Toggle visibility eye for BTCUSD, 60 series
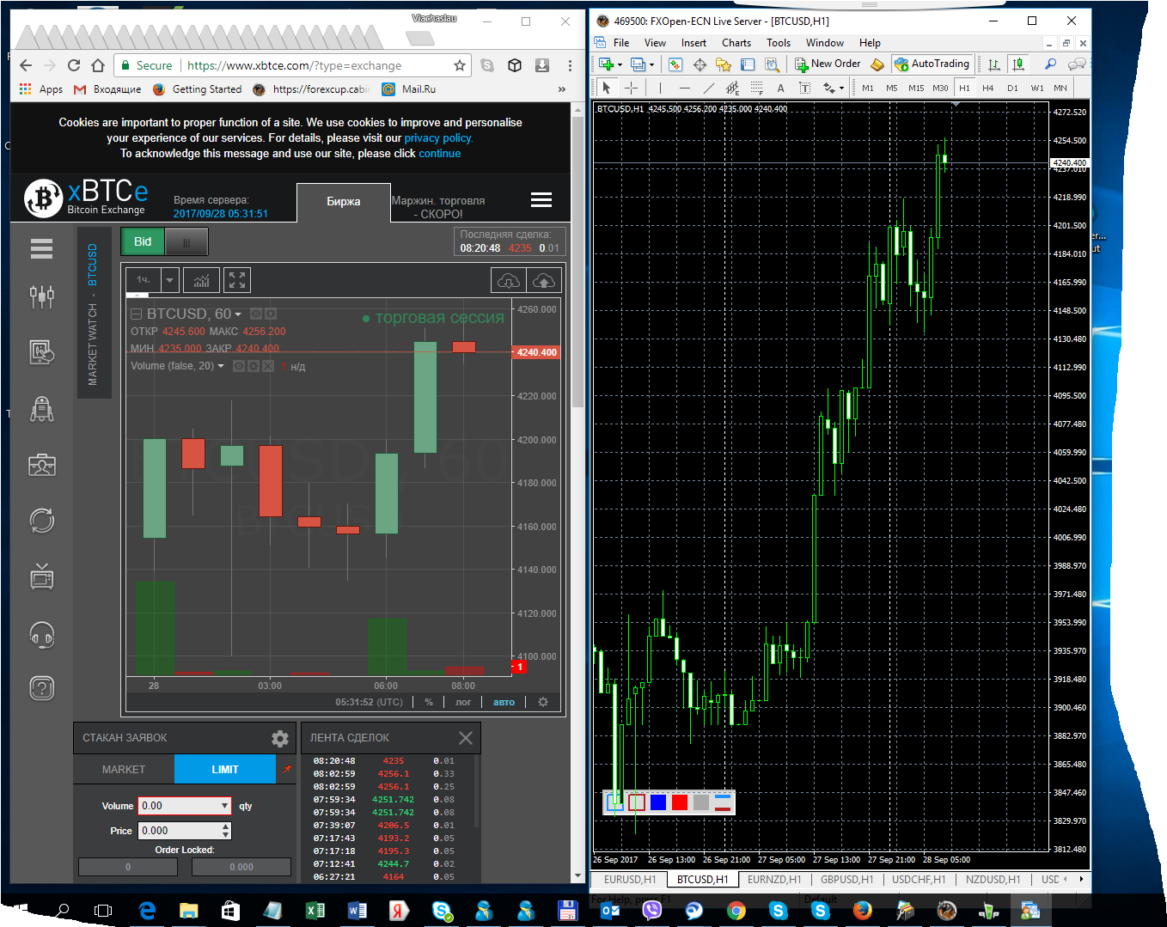The image size is (1167, 927). click(x=255, y=314)
